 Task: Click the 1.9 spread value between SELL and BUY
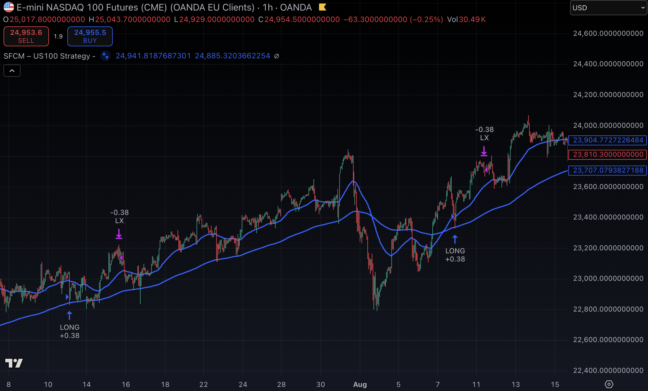click(x=58, y=36)
